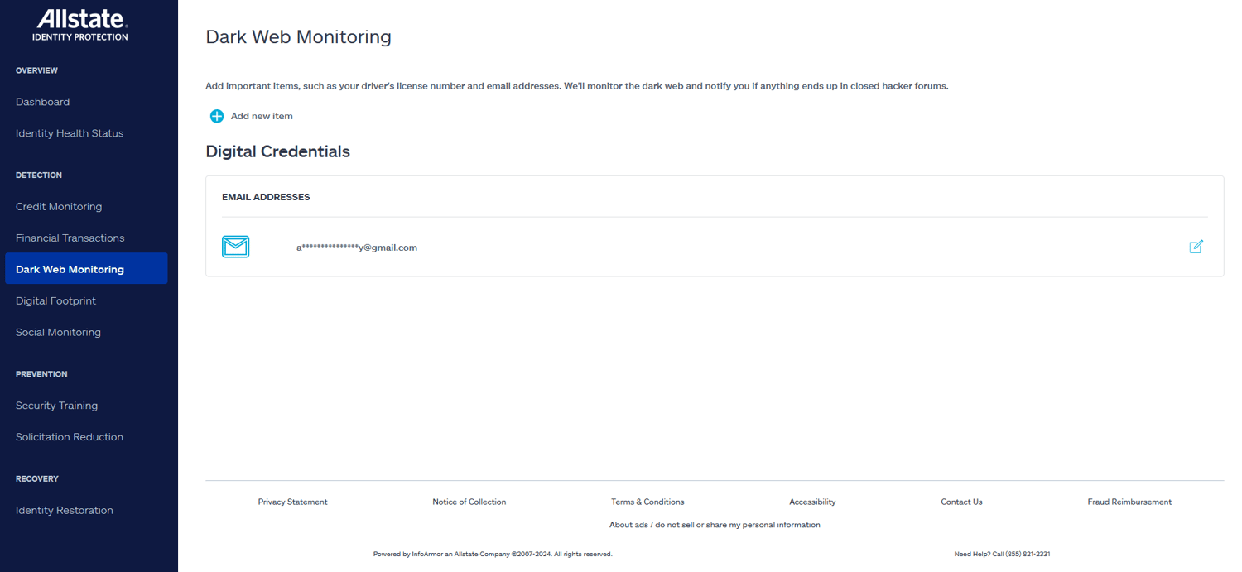Viewport: 1242px width, 572px height.
Task: Click the Allstate Identity Protection logo
Action: tap(80, 25)
